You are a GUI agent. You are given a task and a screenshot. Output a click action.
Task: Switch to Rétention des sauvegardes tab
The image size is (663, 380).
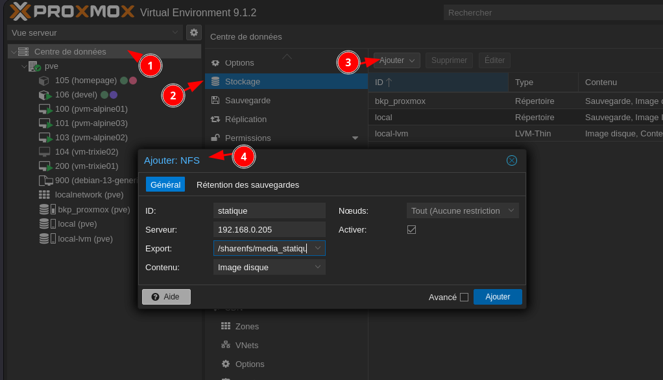pyautogui.click(x=248, y=184)
